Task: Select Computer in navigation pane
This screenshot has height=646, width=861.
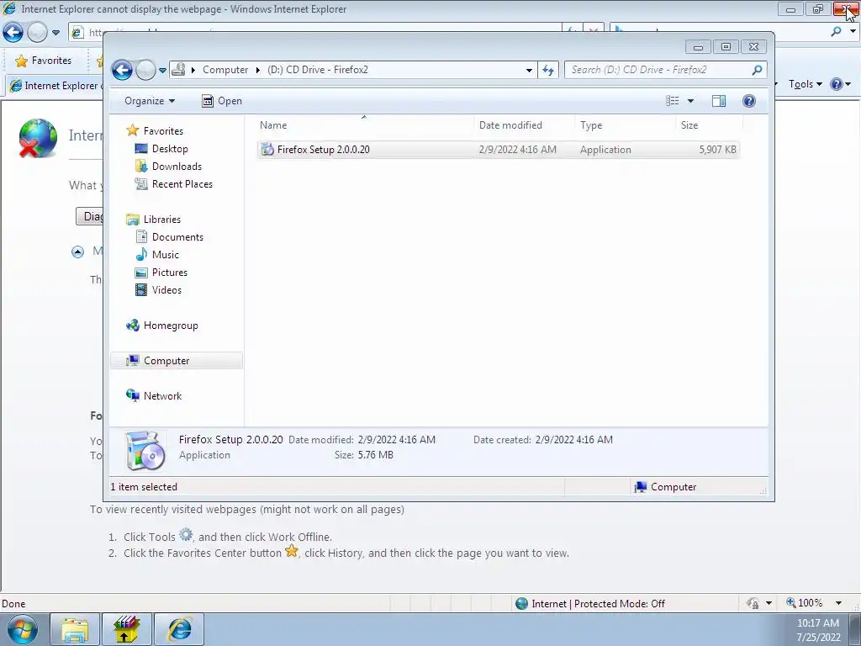Action: click(x=177, y=360)
